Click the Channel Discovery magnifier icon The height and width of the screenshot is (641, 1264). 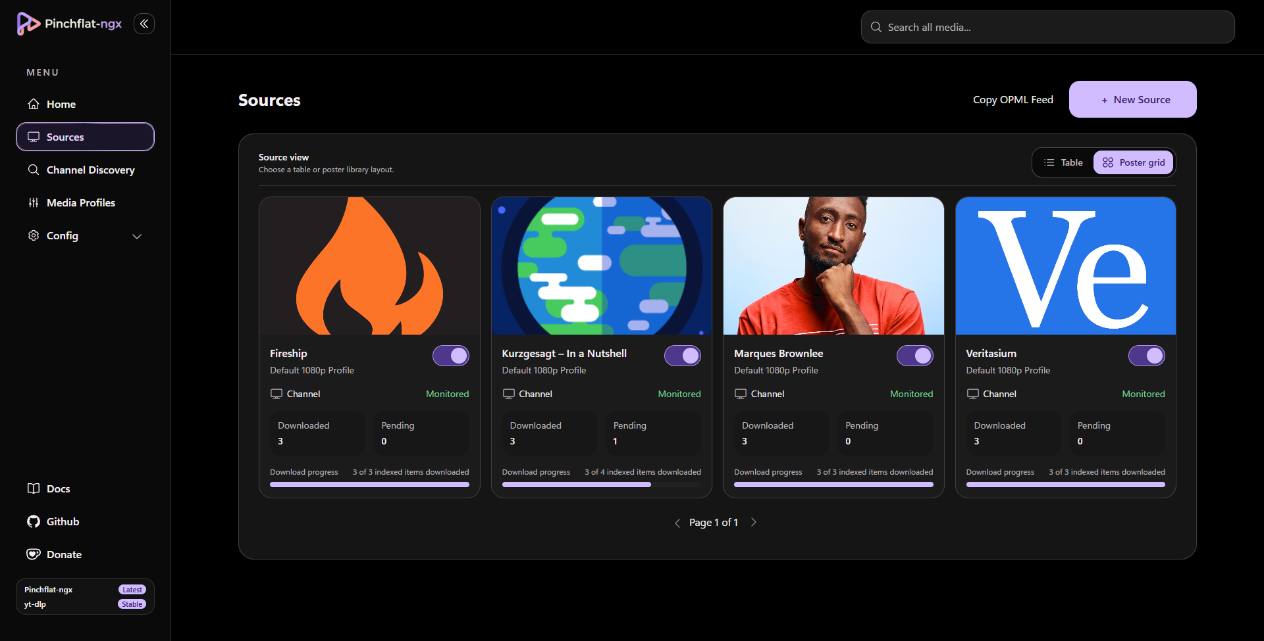point(34,170)
